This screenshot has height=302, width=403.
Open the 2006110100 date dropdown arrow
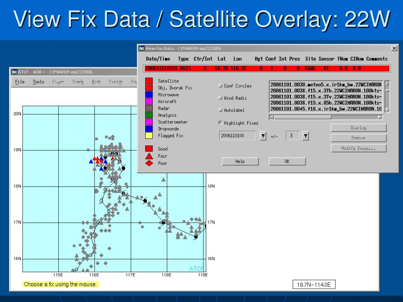point(263,136)
